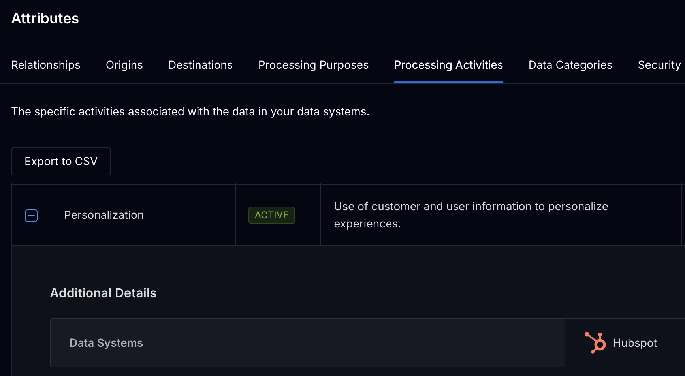685x376 pixels.
Task: Open the Origins tab
Action: point(124,65)
